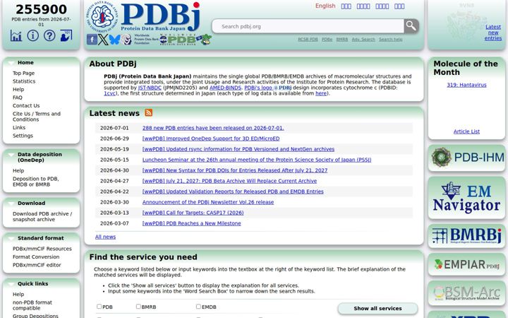508x318 pixels.
Task: Tick the EMDB keyword checkbox
Action: click(x=198, y=306)
